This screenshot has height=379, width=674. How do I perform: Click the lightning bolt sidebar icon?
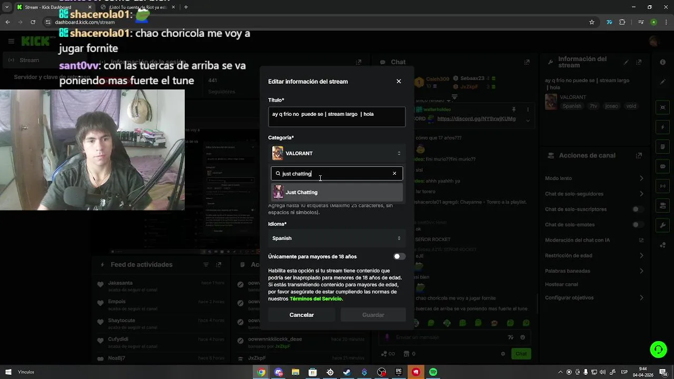663,127
